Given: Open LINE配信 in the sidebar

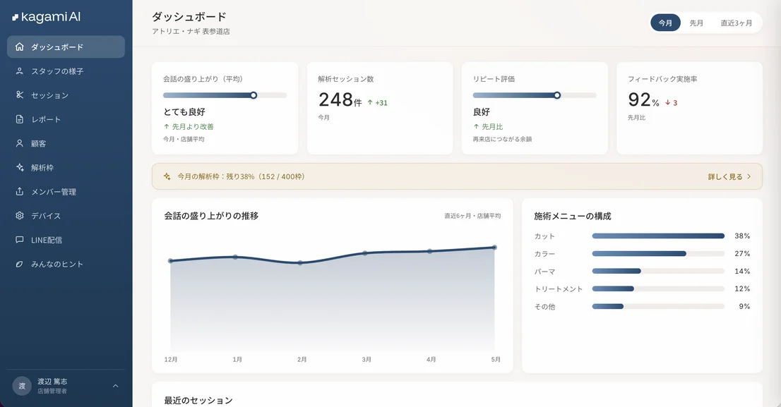Looking at the screenshot, I should (x=66, y=240).
